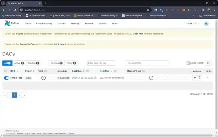Image resolution: width=218 pixels, height=137 pixels.
Task: Click info icon next to Recent Tasks header
Action: [143, 71]
